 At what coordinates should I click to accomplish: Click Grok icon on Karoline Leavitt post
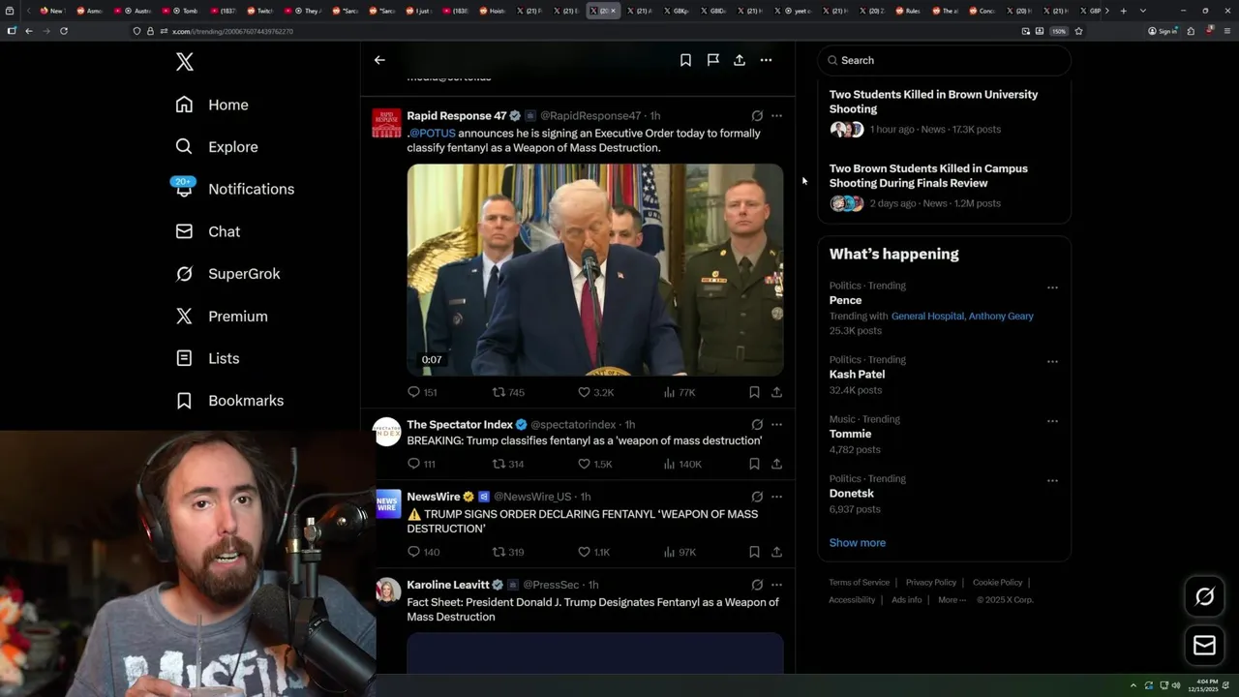click(x=757, y=585)
